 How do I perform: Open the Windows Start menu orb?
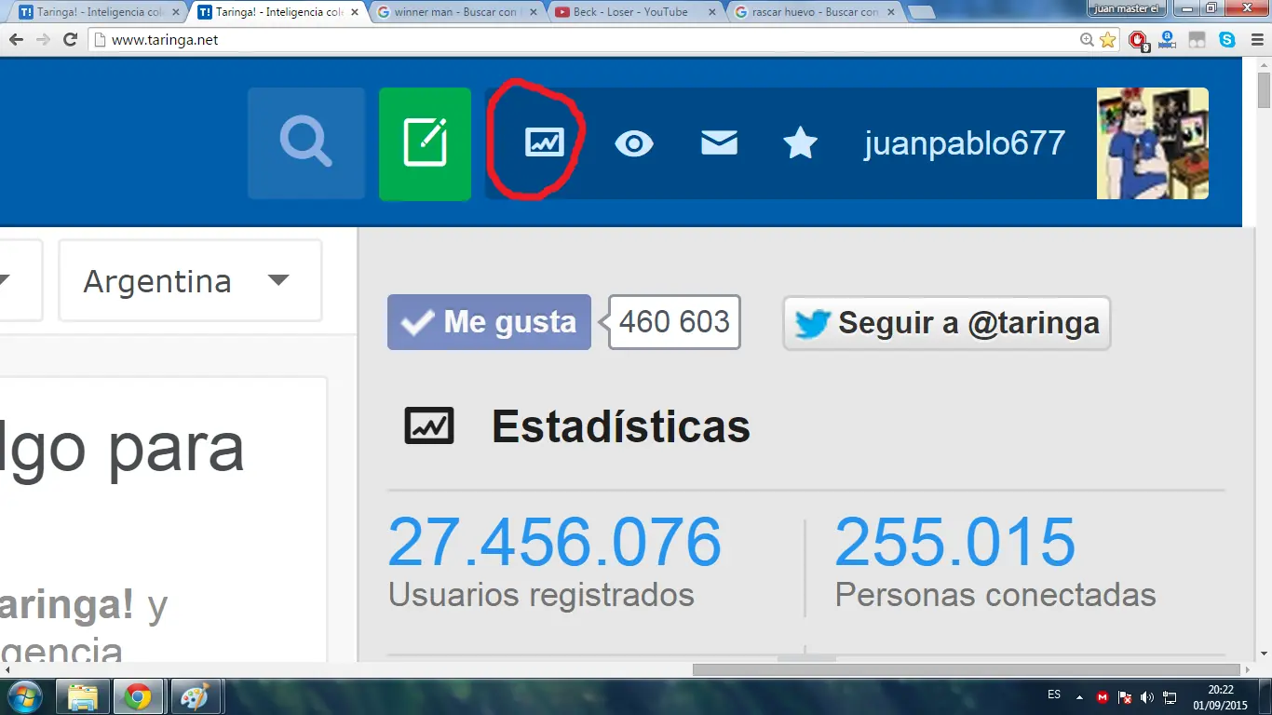pyautogui.click(x=24, y=696)
